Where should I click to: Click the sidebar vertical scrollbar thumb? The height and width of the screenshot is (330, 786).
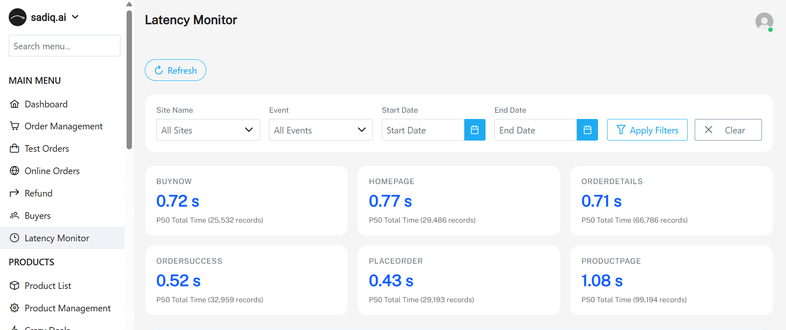pyautogui.click(x=129, y=80)
